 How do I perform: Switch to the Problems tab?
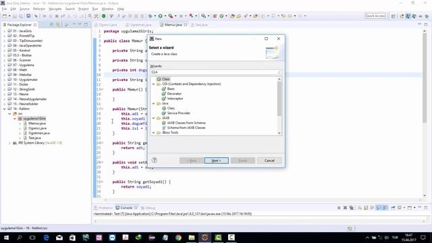103,208
